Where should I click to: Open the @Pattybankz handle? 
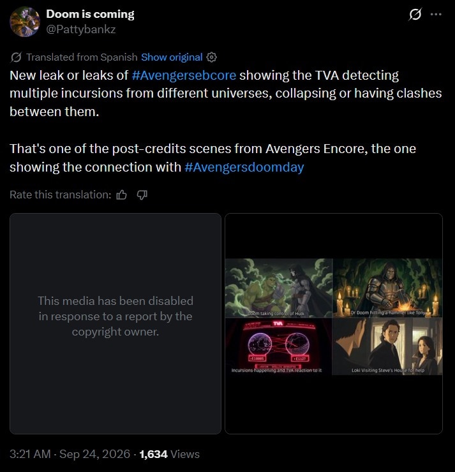pos(80,29)
